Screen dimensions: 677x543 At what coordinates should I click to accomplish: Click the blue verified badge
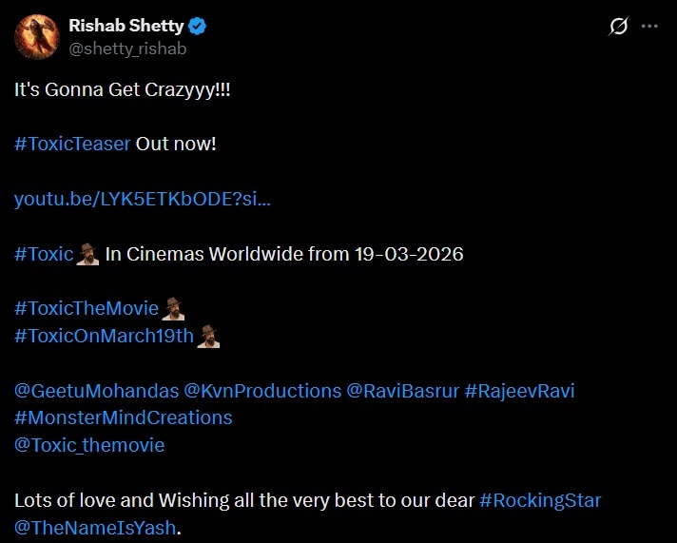(197, 25)
